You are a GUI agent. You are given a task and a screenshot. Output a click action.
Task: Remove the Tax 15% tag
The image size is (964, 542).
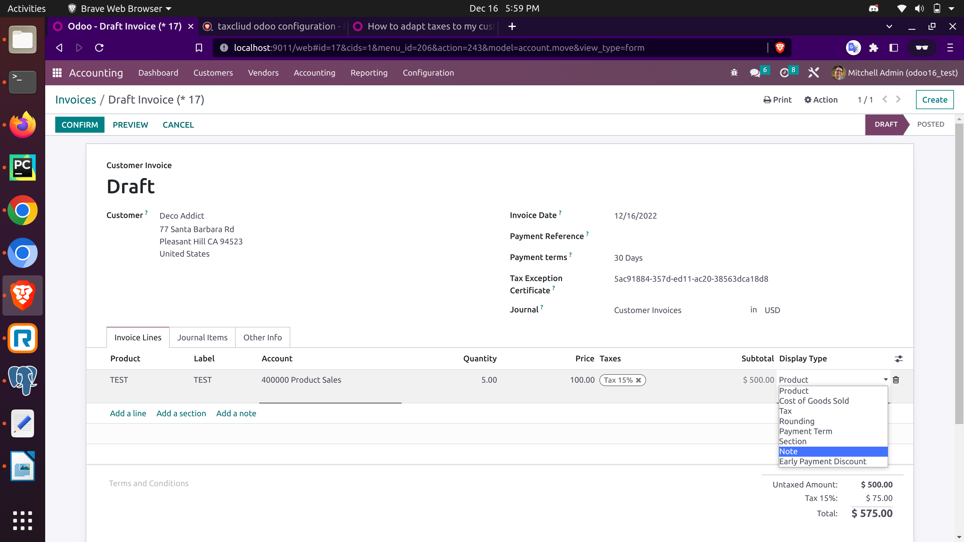pos(638,380)
